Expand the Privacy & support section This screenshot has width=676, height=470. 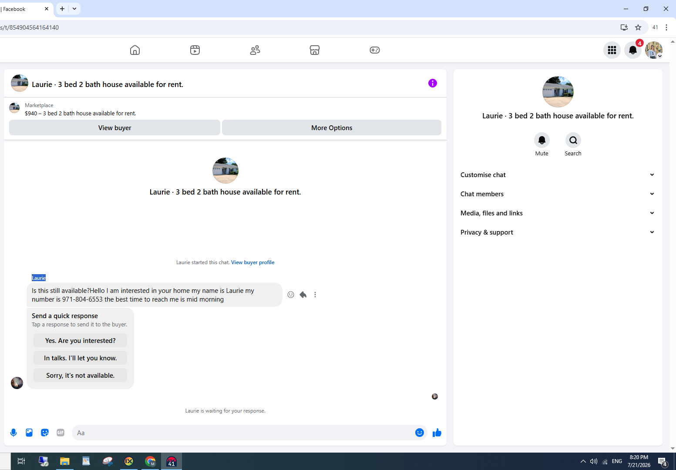[558, 232]
